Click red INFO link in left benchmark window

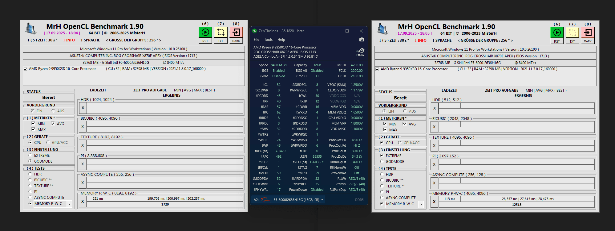69,40
